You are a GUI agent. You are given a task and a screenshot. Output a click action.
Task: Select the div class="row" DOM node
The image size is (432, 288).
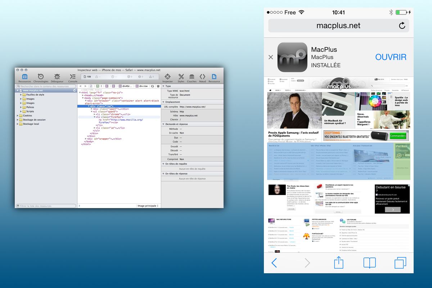pyautogui.click(x=119, y=106)
